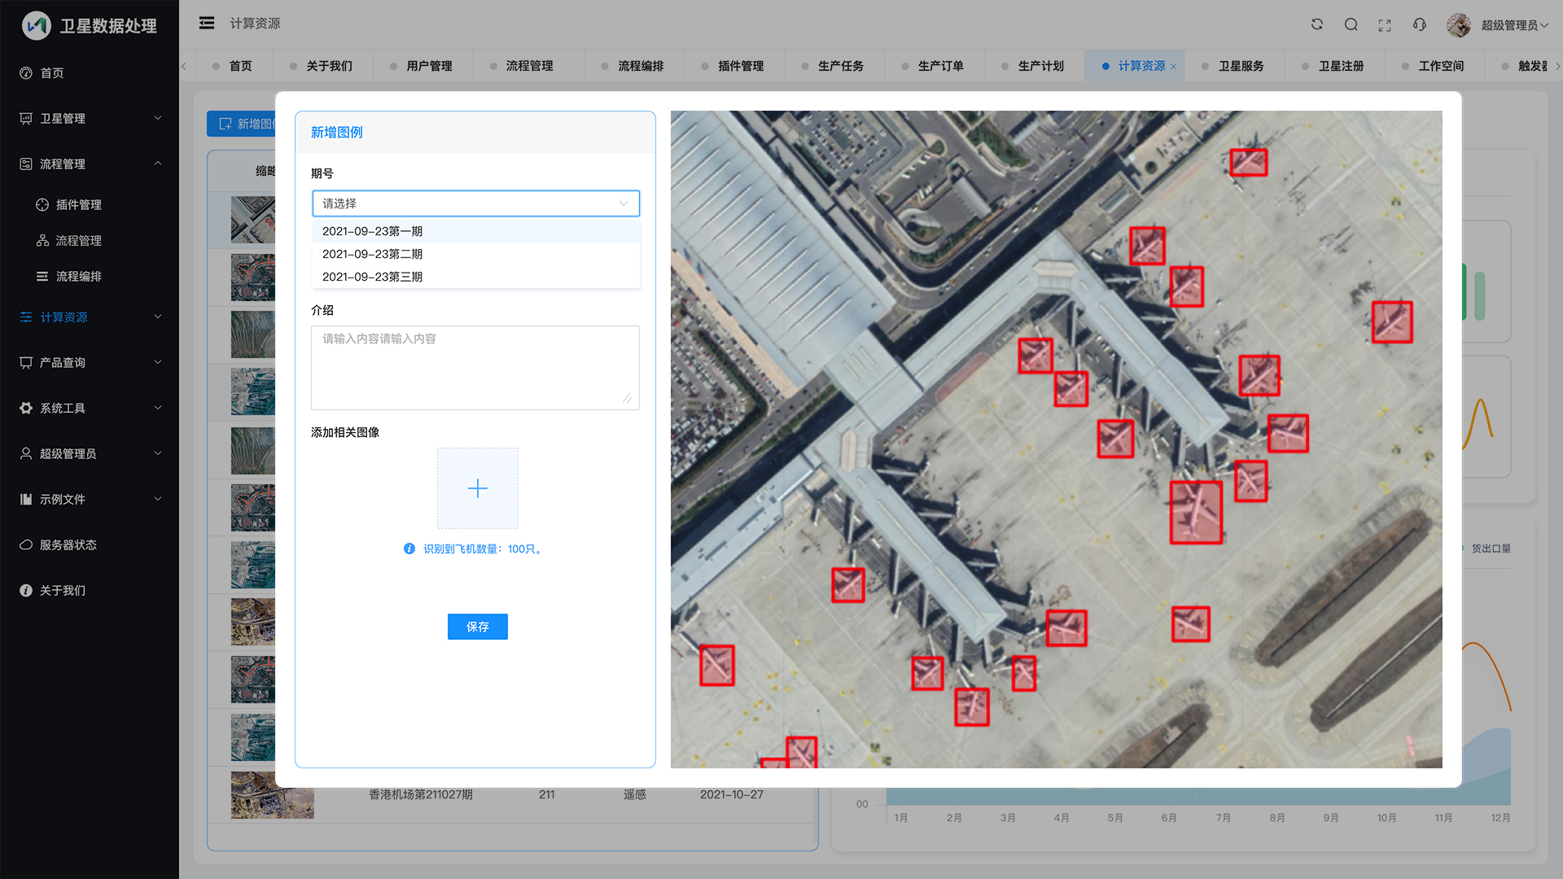Image resolution: width=1563 pixels, height=879 pixels.
Task: Click the refresh icon in the header
Action: click(1316, 24)
